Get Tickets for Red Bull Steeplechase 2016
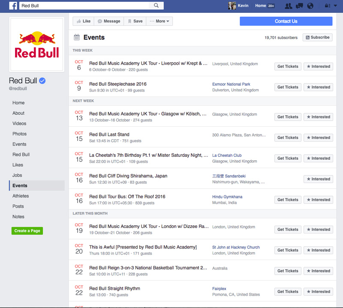Viewport: 343px width, 308px height. coord(288,87)
